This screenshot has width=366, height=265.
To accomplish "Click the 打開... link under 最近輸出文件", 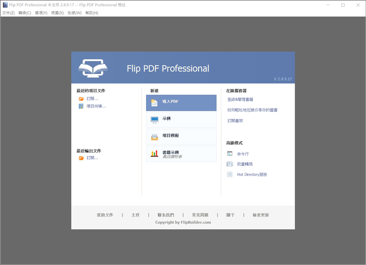I will (x=92, y=158).
